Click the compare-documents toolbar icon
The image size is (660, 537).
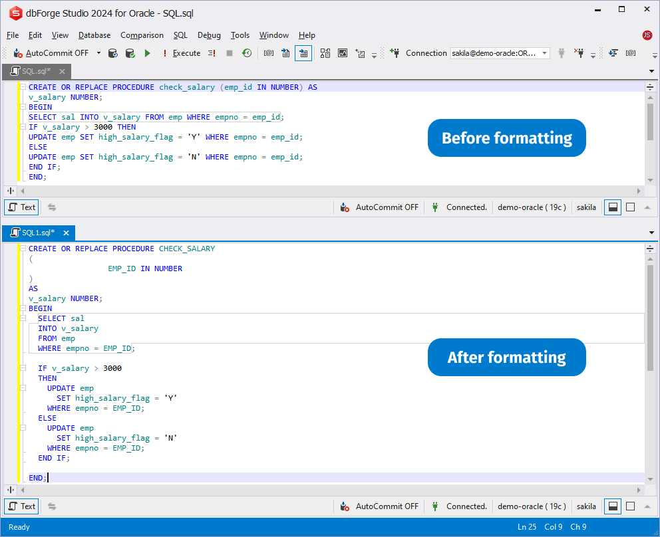[325, 53]
